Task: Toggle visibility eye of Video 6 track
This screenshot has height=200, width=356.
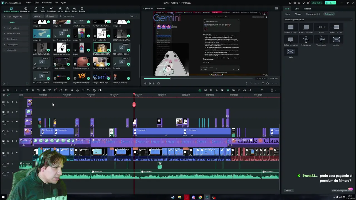Action: [x=16, y=102]
